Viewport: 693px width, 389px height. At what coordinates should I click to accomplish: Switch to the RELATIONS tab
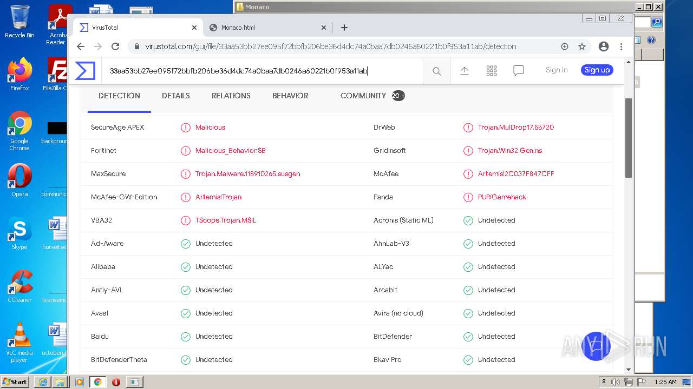coord(231,96)
